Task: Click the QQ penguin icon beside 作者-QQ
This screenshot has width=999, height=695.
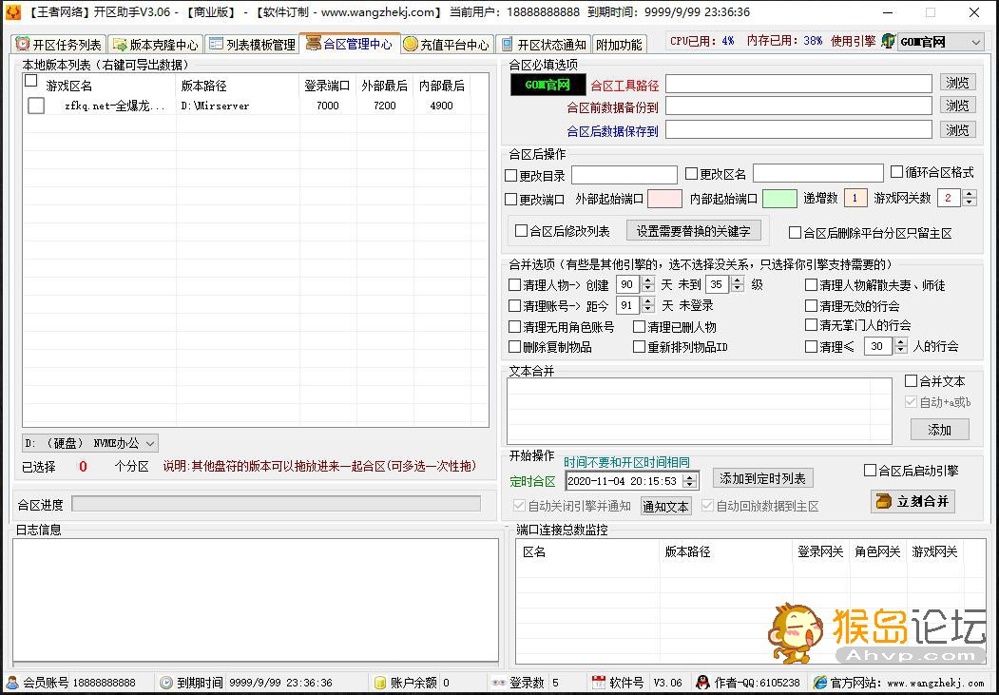Action: click(x=702, y=683)
